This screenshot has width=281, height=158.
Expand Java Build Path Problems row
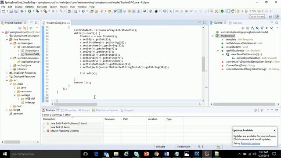click(x=44, y=124)
